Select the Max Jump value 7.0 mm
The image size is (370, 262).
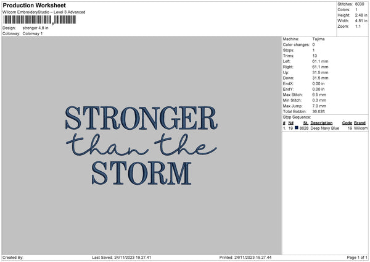tap(319, 106)
